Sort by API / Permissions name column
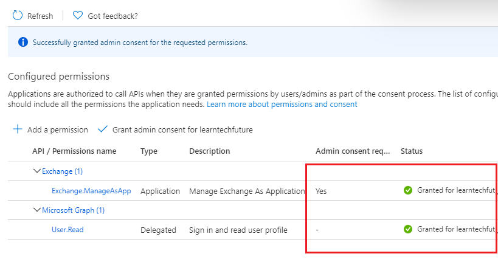This screenshot has height=265, width=498. (x=74, y=151)
